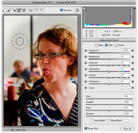
Task: Select the Adjustment Brush tool in toolbar
Action: click(19, 10)
